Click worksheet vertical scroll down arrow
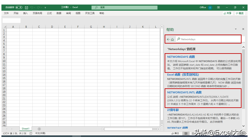Screen dimensions: 249x140 162,125
